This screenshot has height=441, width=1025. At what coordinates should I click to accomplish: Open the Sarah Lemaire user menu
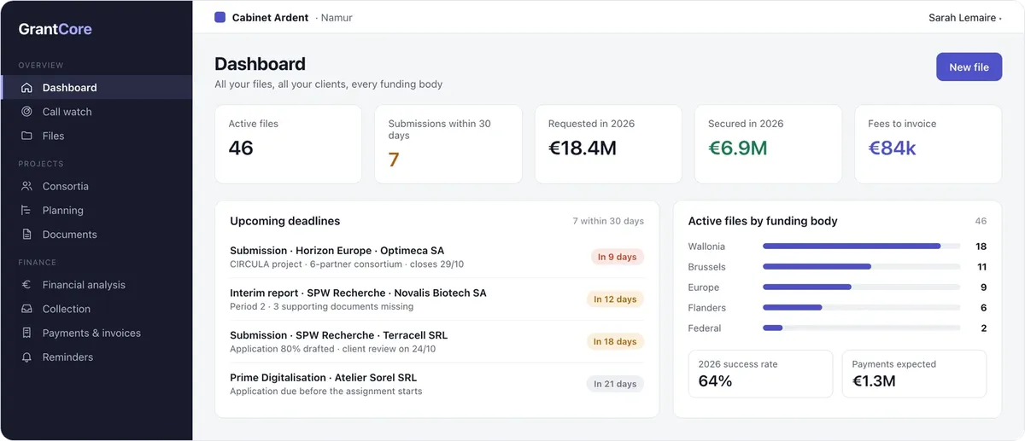965,18
